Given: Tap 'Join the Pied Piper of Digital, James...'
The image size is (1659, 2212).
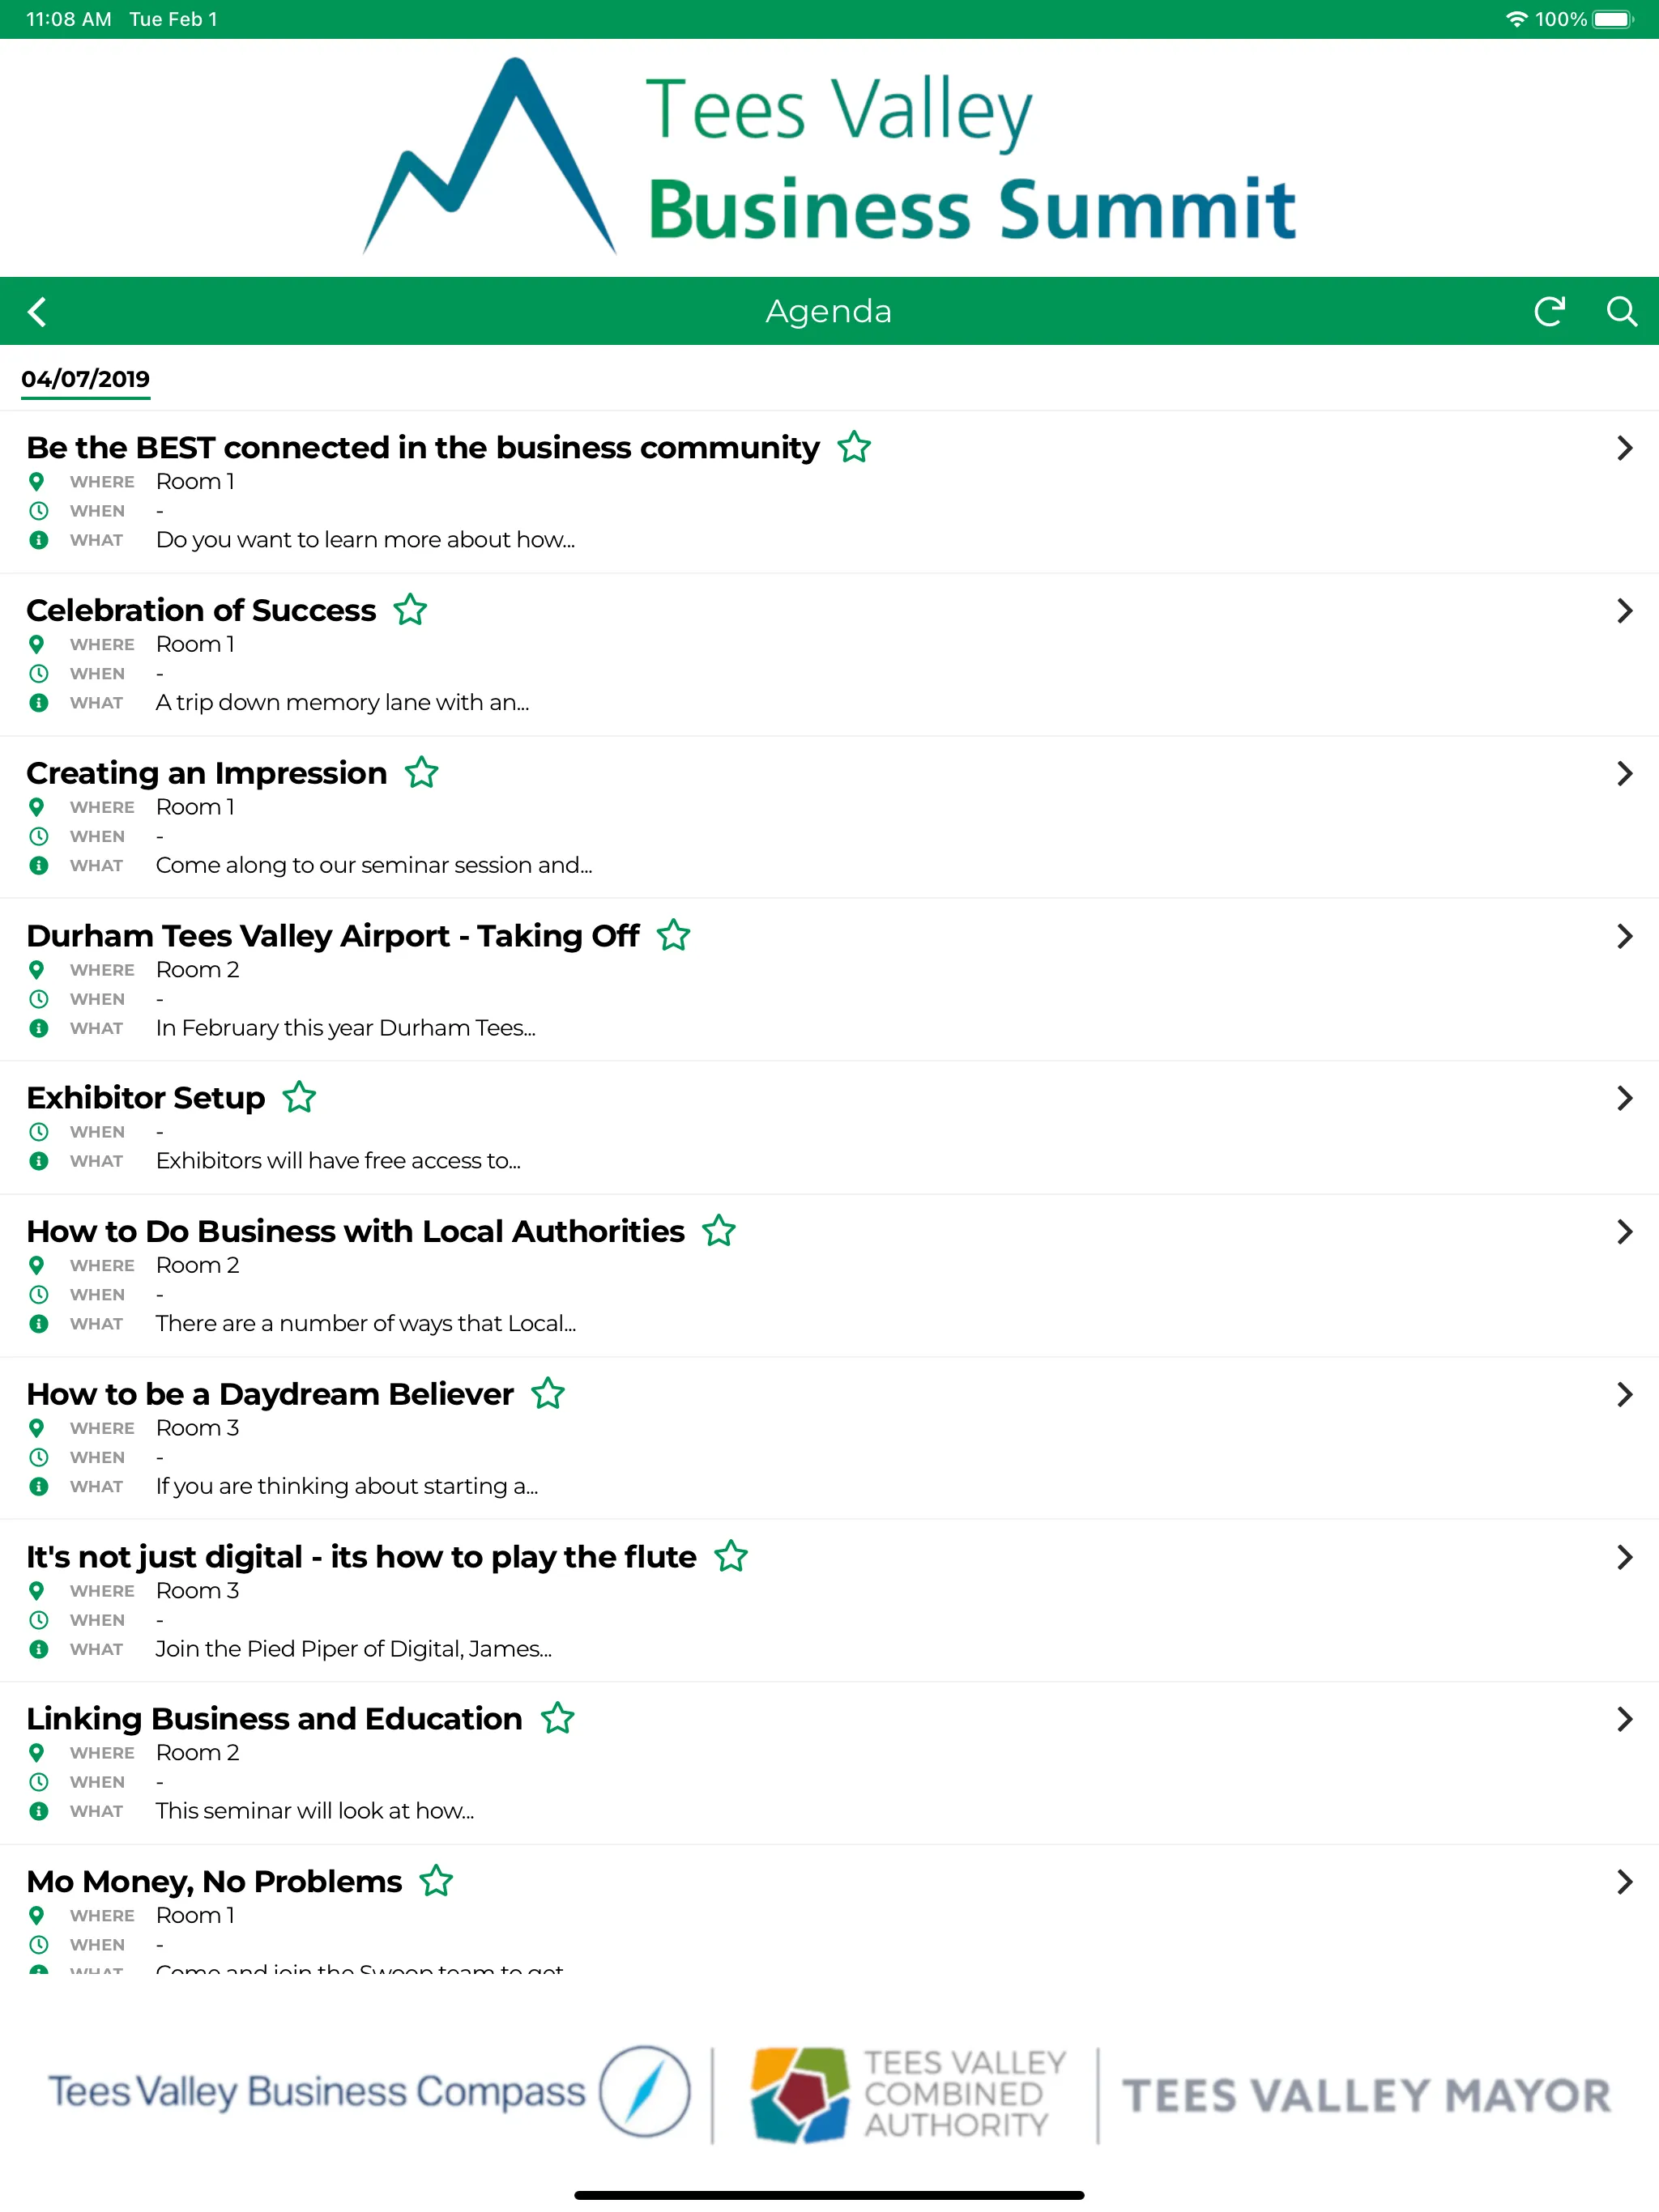Looking at the screenshot, I should [x=354, y=1649].
